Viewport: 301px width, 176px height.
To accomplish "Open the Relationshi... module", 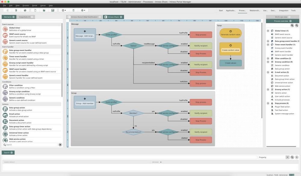I will pyautogui.click(x=255, y=11).
